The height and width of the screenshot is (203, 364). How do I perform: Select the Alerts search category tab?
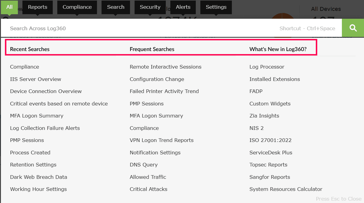[x=183, y=7]
